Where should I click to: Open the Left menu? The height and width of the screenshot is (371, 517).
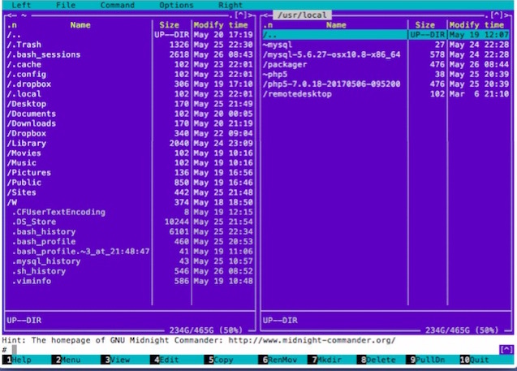coord(21,5)
